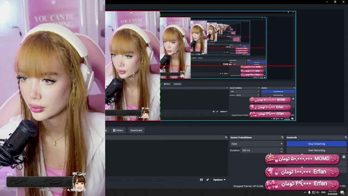Float the Scene Transitions dock
The image size is (348, 196).
pyautogui.click(x=282, y=137)
